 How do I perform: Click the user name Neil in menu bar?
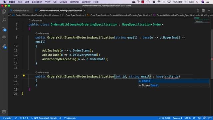coord(191,2)
